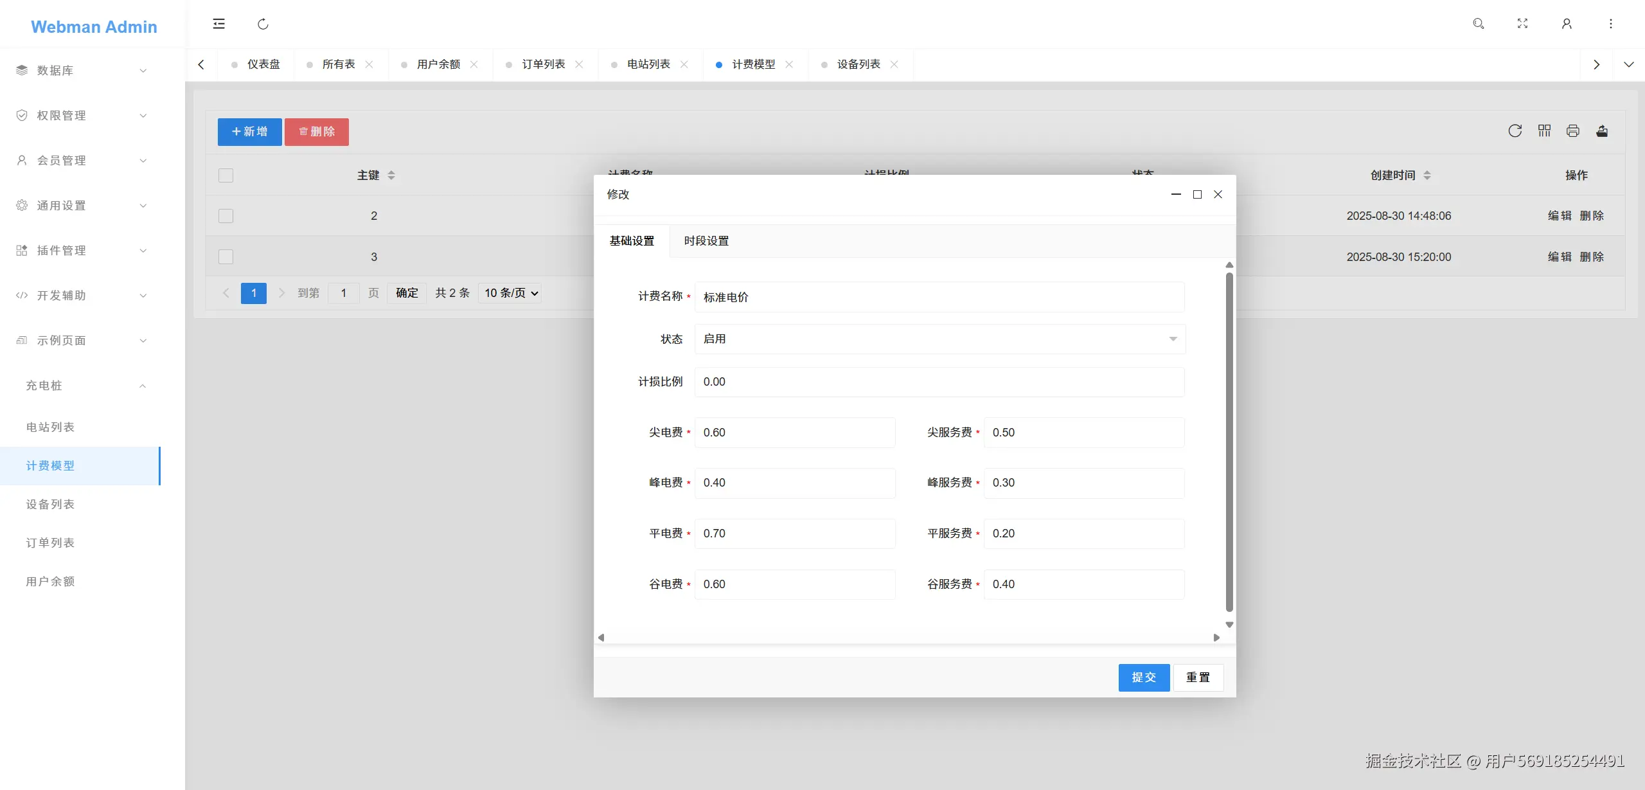Select the row checkbox for record 2

click(226, 216)
